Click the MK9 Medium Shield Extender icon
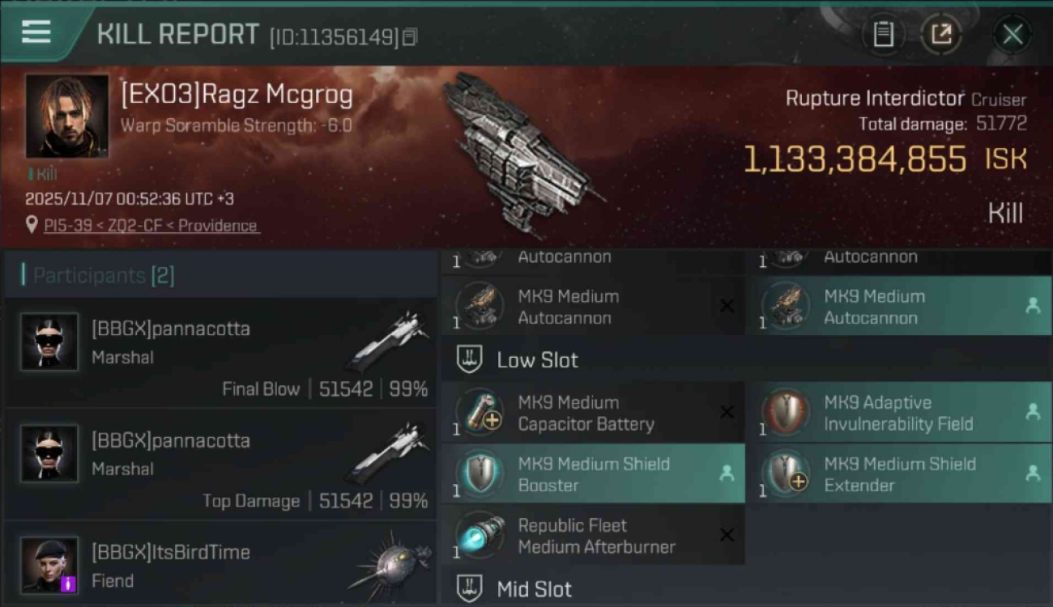The height and width of the screenshot is (607, 1053). pos(786,474)
